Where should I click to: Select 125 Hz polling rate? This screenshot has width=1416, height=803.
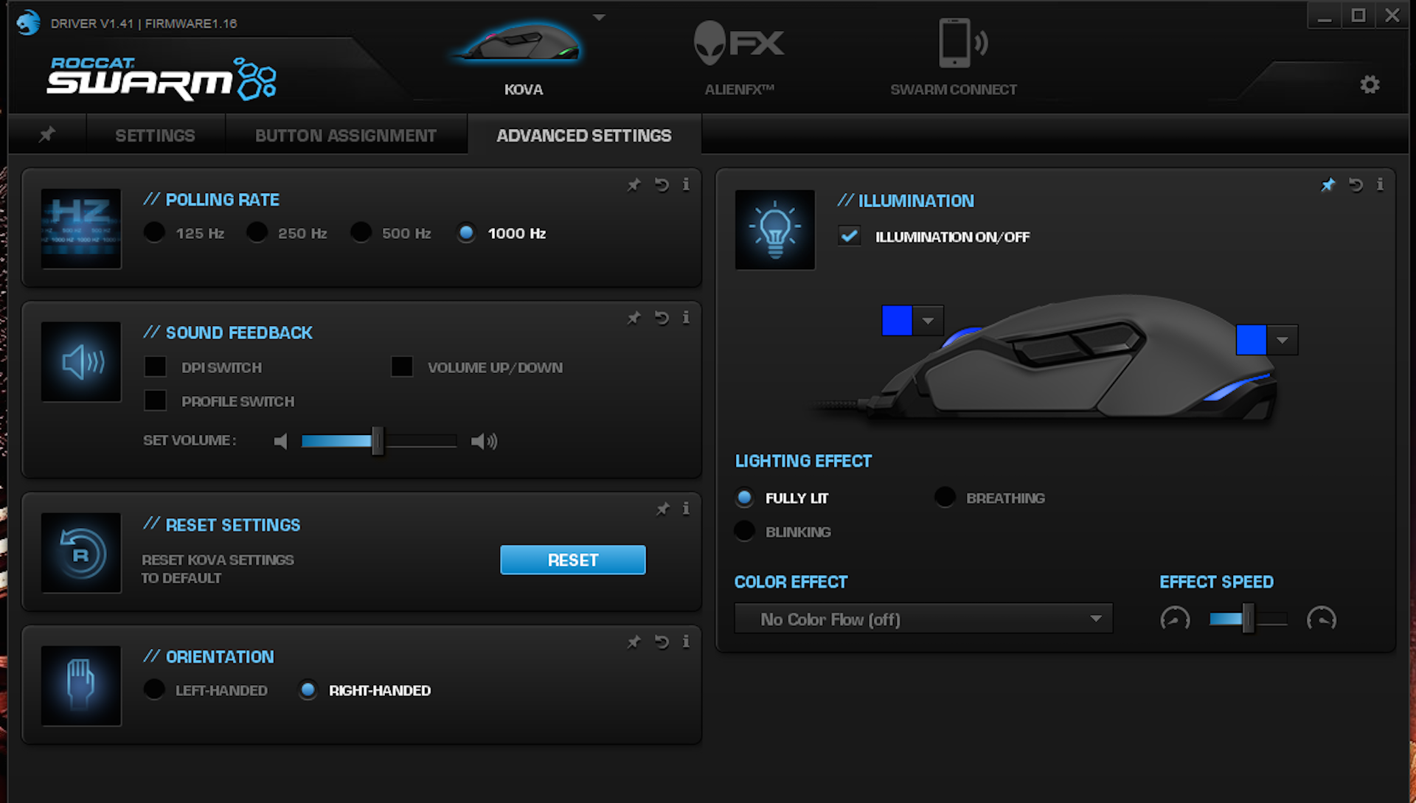154,232
